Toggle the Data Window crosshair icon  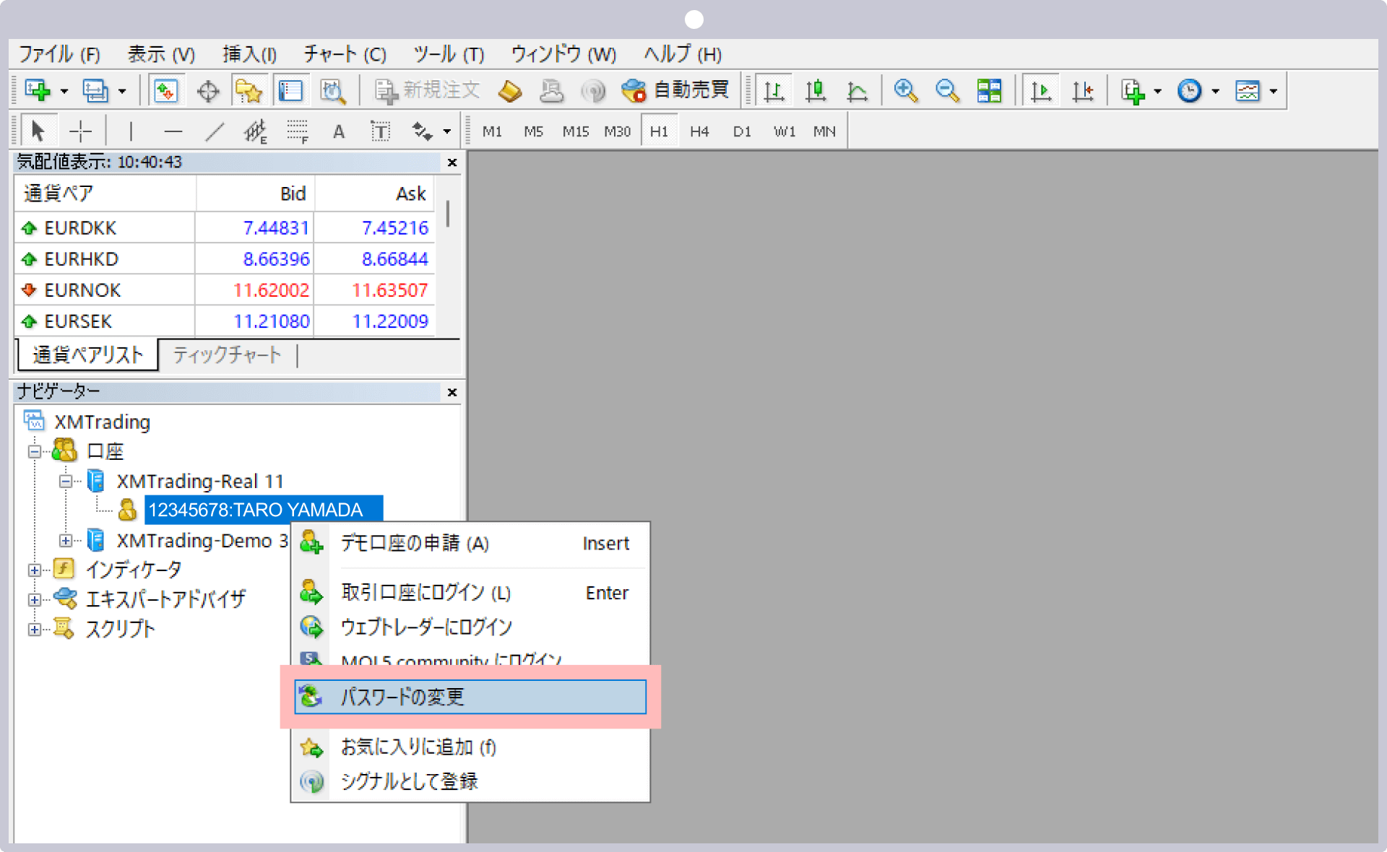208,91
